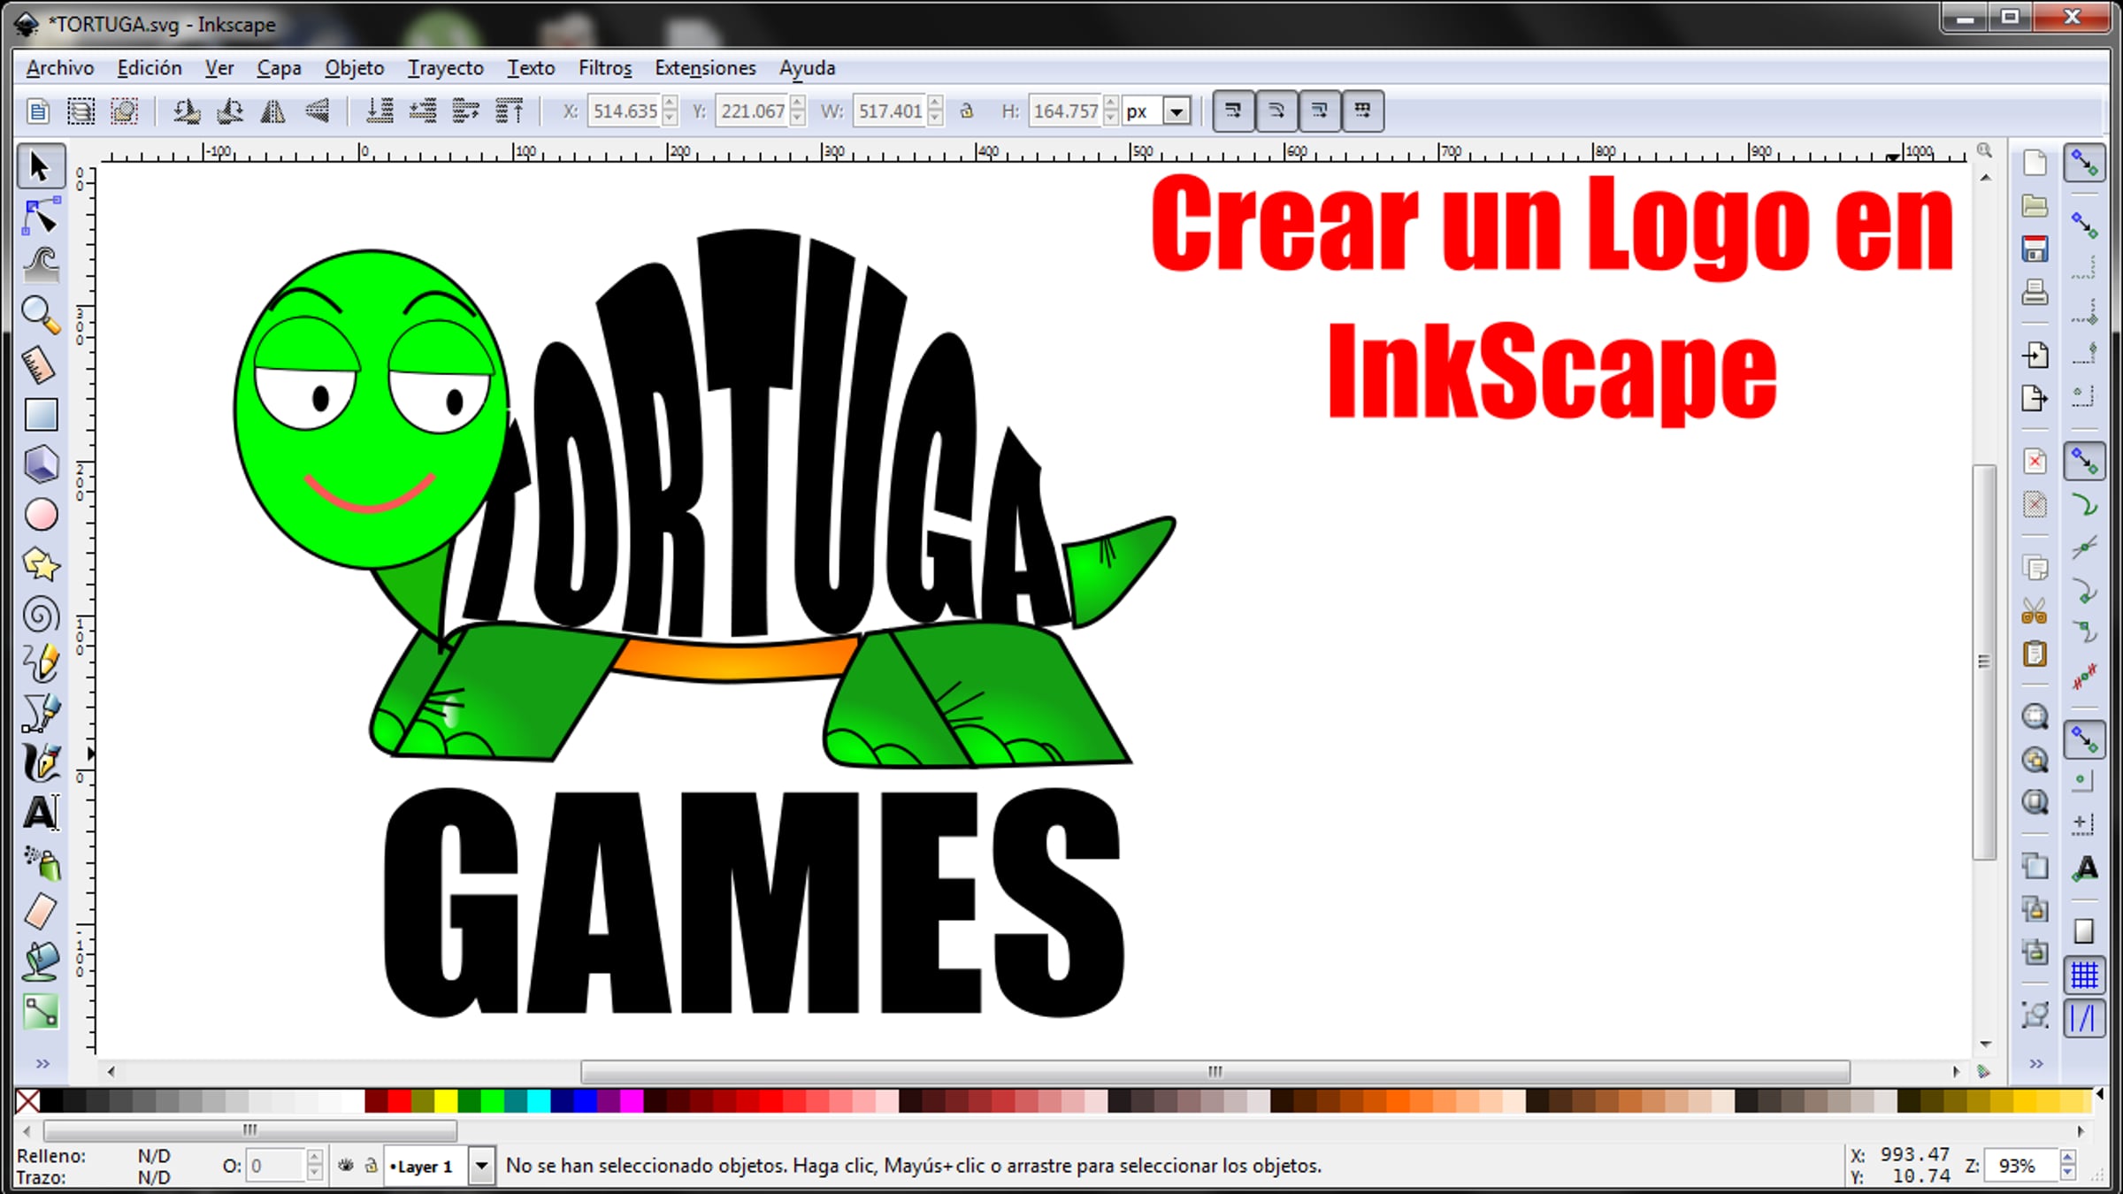Activate the Spiral tool

(41, 614)
